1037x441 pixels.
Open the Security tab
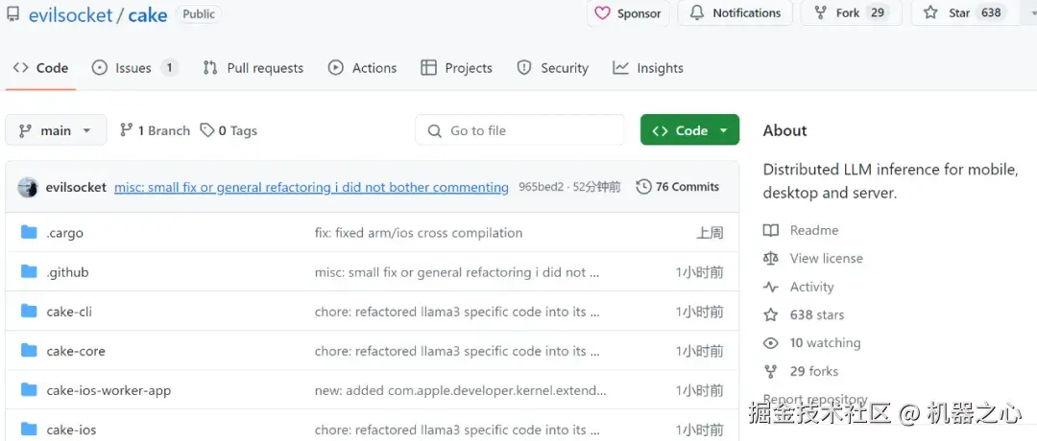click(552, 68)
